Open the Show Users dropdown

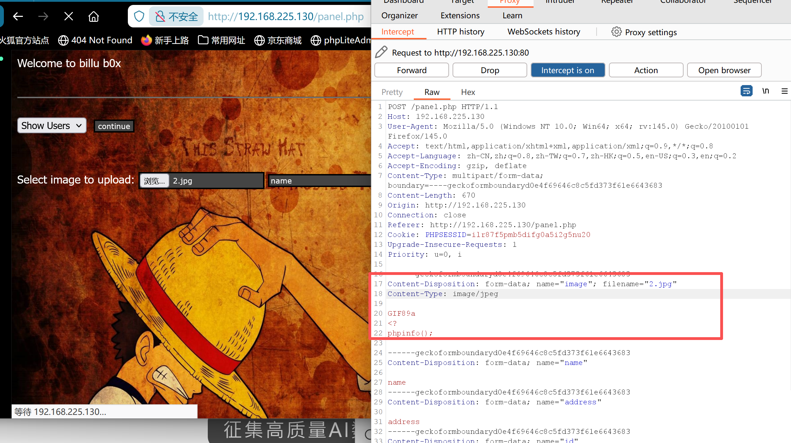click(51, 126)
